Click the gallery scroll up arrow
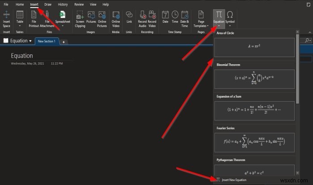 (x=297, y=32)
